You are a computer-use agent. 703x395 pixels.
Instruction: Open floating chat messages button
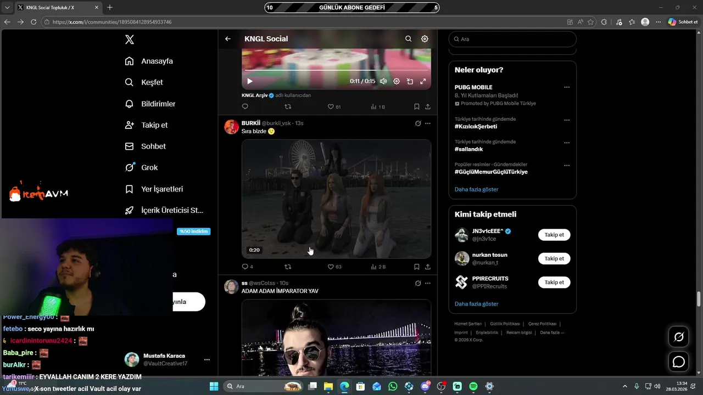click(679, 362)
